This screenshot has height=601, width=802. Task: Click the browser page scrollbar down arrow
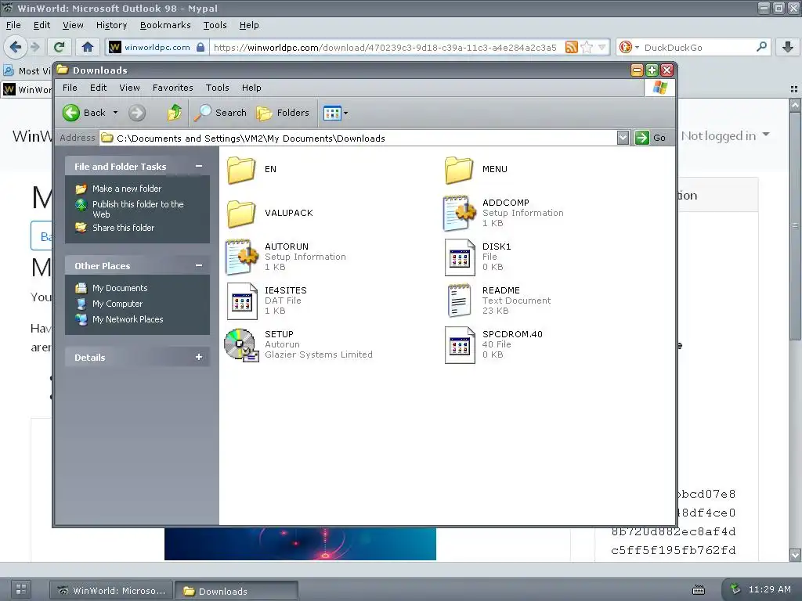[x=795, y=555]
